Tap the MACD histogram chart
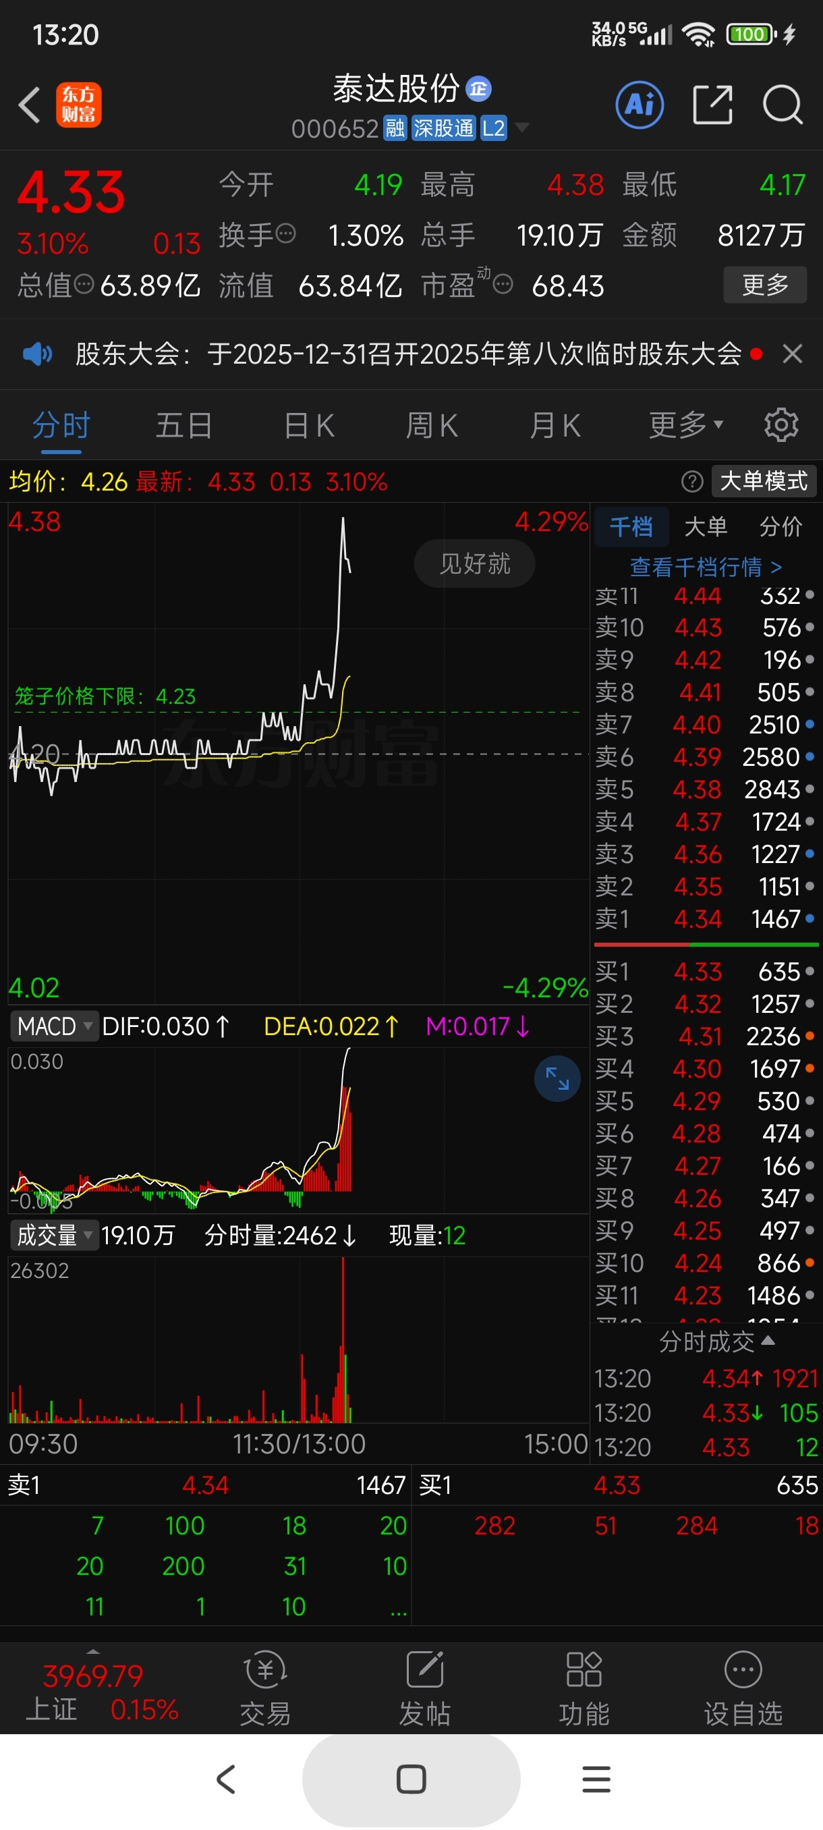 (298, 1130)
